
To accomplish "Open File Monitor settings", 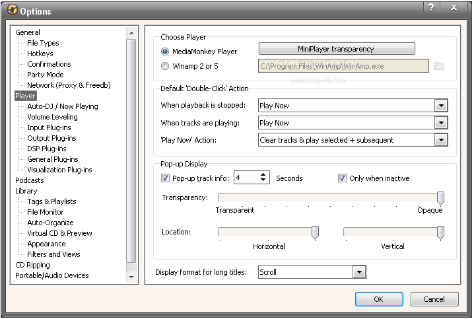I will tap(46, 212).
